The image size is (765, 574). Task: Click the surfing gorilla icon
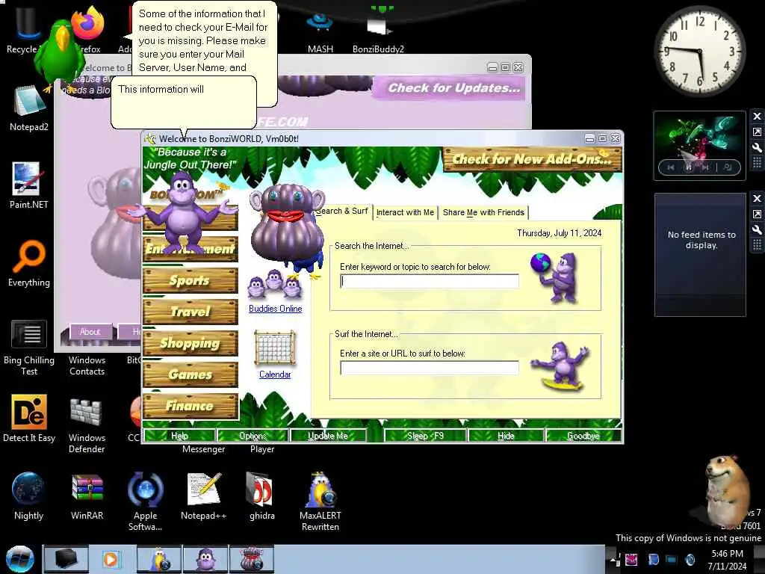point(561,366)
